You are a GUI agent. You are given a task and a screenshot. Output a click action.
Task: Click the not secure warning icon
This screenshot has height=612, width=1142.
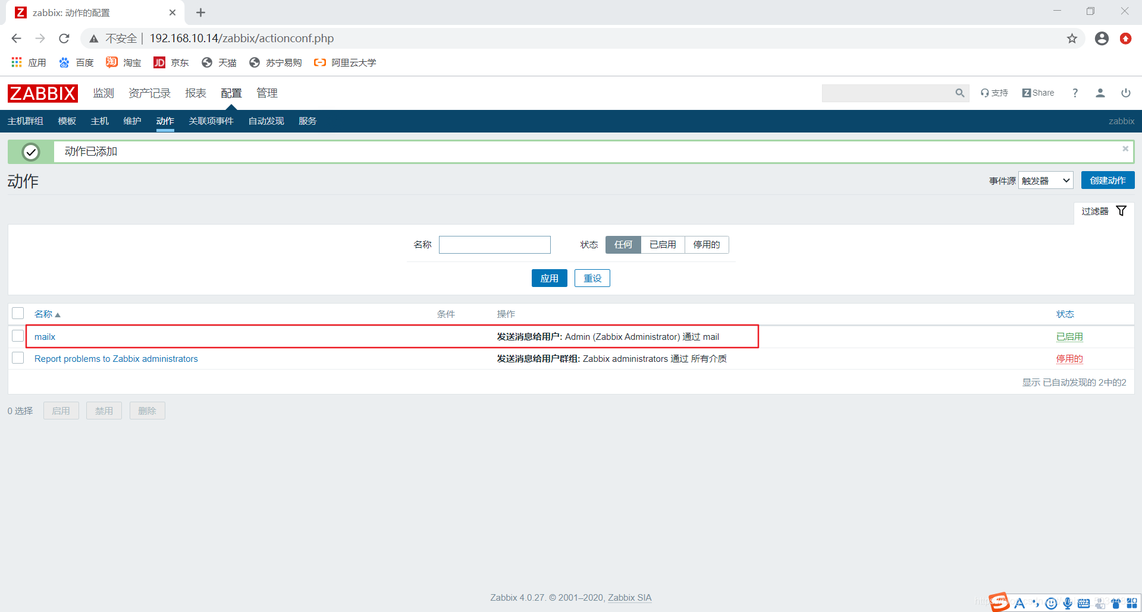point(94,39)
